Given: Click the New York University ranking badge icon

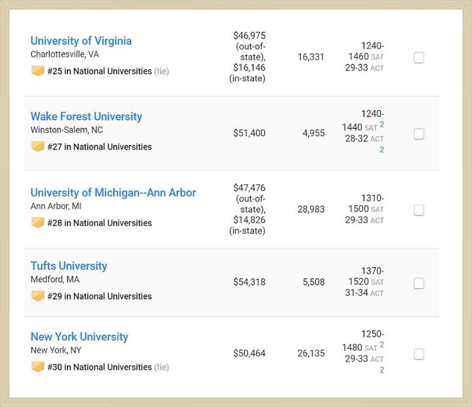Looking at the screenshot, I should tap(38, 367).
